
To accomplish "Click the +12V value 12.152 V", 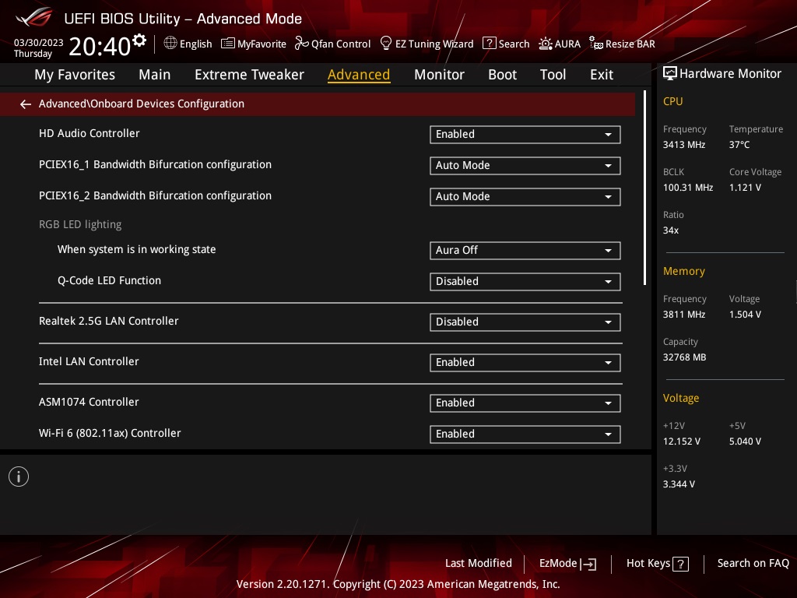I will (681, 441).
